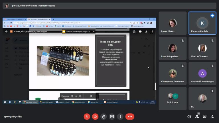Click the print icon in viewer
The width and height of the screenshot is (219, 123).
pyautogui.click(x=140, y=32)
